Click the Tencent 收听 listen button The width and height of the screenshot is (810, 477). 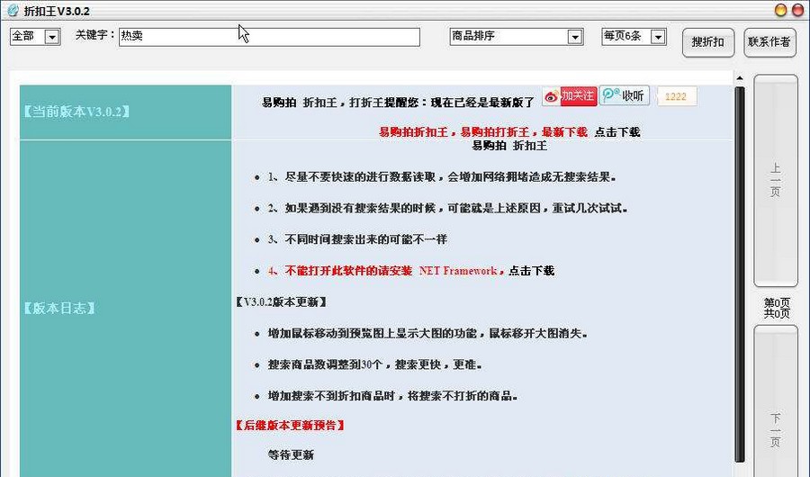pyautogui.click(x=624, y=95)
